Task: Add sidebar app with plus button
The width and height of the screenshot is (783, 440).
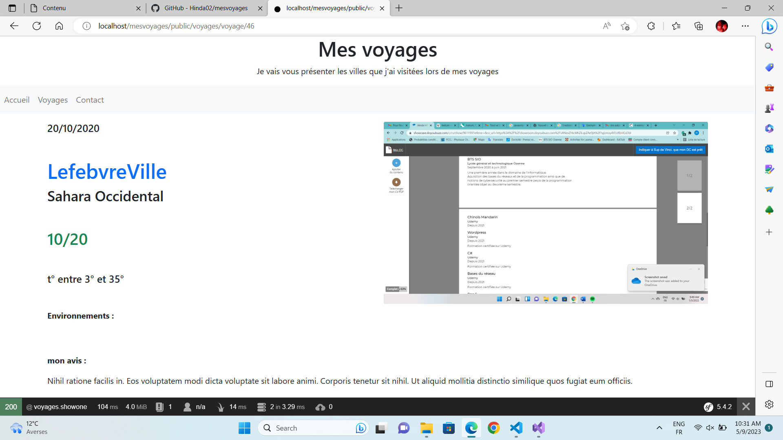Action: (769, 232)
